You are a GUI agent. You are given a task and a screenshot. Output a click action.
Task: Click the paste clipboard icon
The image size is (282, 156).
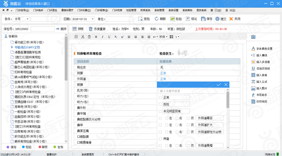pos(89,37)
